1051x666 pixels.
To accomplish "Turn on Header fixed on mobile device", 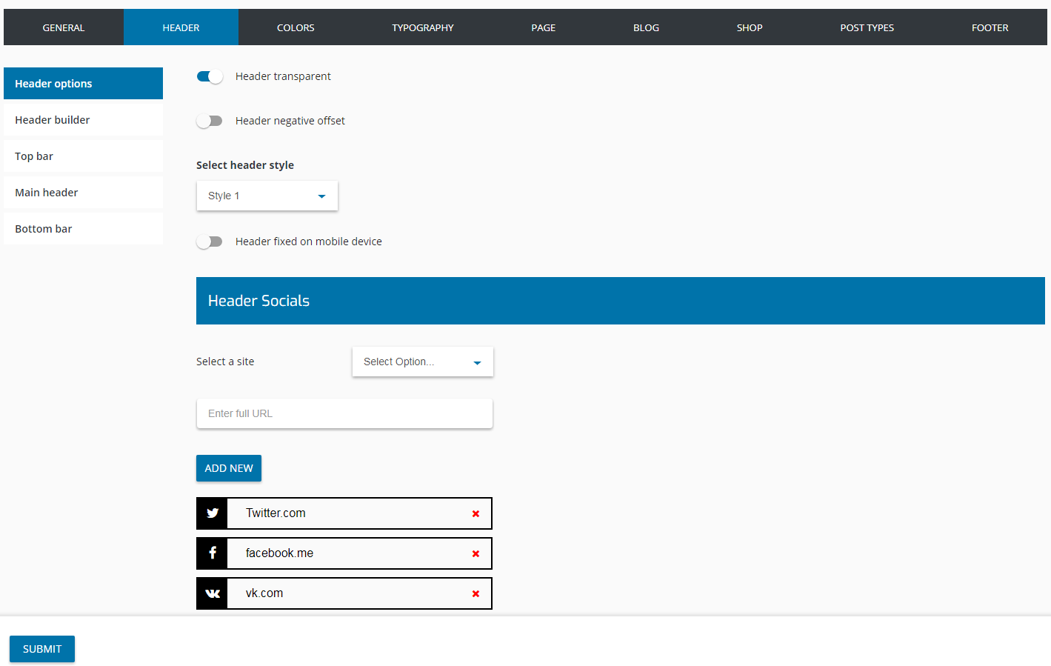I will tap(210, 242).
